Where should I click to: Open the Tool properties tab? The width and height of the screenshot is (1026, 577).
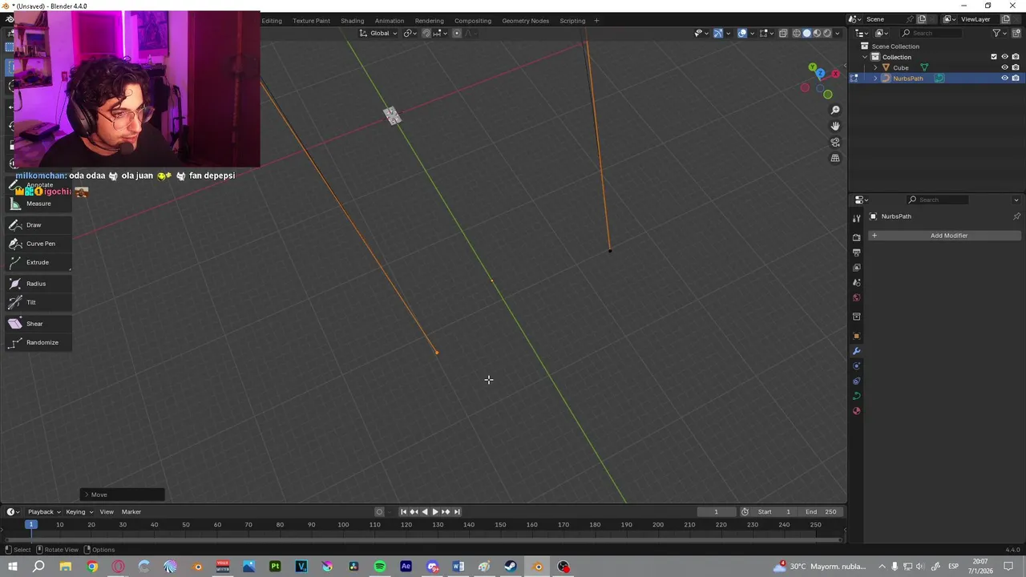pyautogui.click(x=856, y=218)
